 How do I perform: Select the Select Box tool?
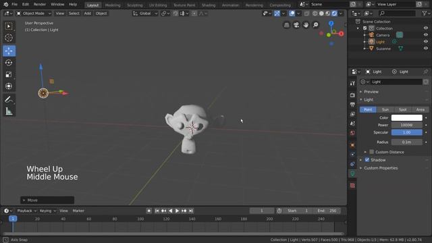coord(9,26)
